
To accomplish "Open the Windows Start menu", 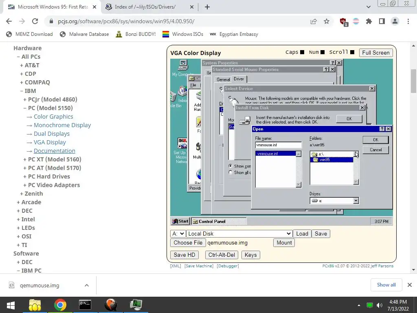I will pyautogui.click(x=11, y=305).
